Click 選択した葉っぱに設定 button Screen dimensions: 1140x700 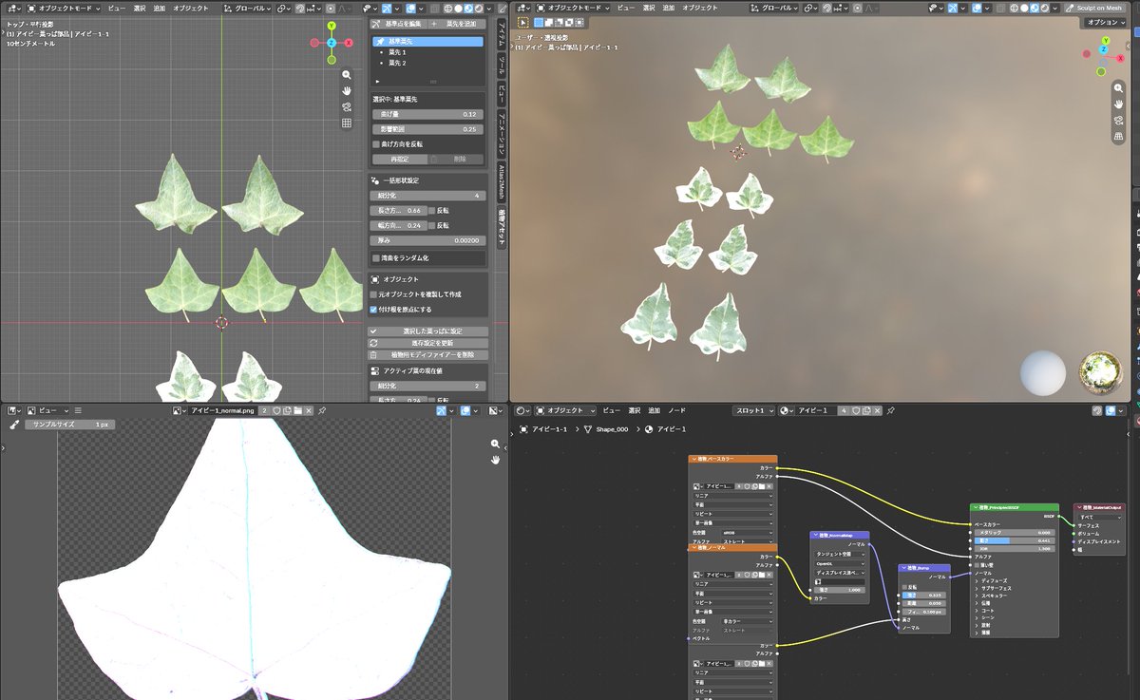427,331
